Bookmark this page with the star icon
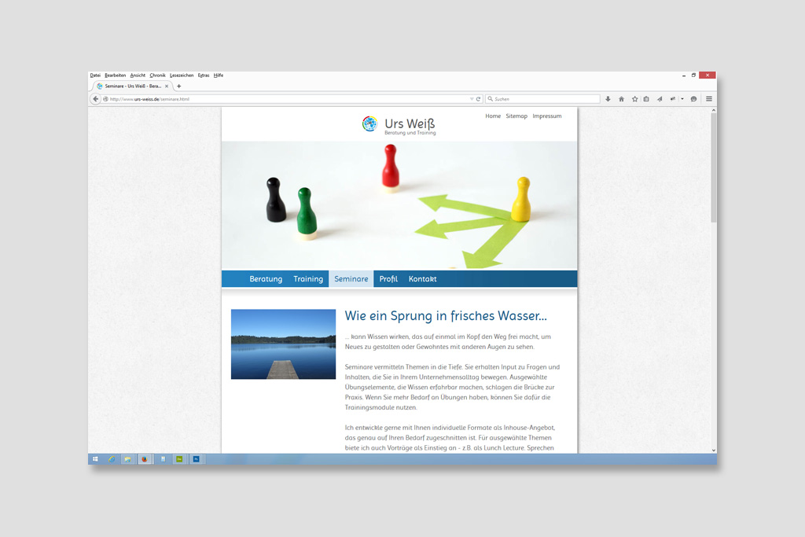Screen dimensions: 805x537 pyautogui.click(x=634, y=99)
